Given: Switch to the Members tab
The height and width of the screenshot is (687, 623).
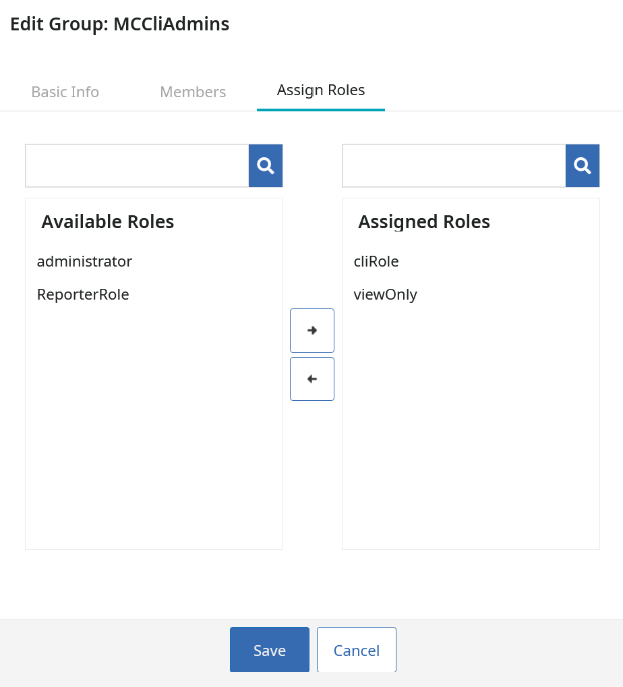Looking at the screenshot, I should point(193,92).
